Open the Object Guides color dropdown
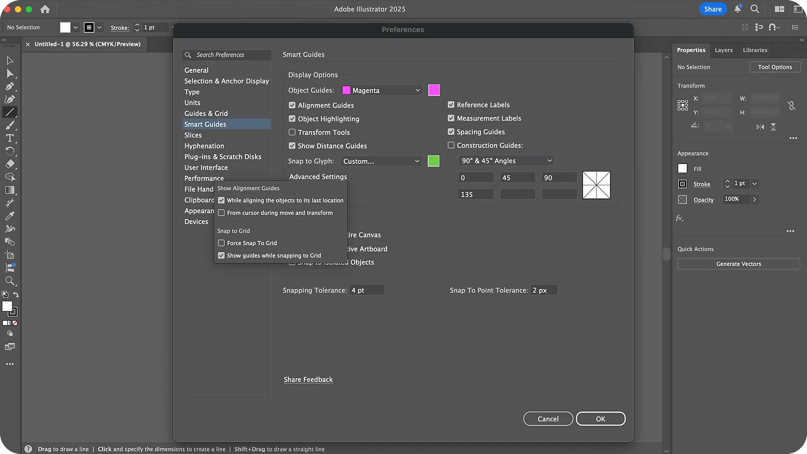807x454 pixels. (381, 90)
